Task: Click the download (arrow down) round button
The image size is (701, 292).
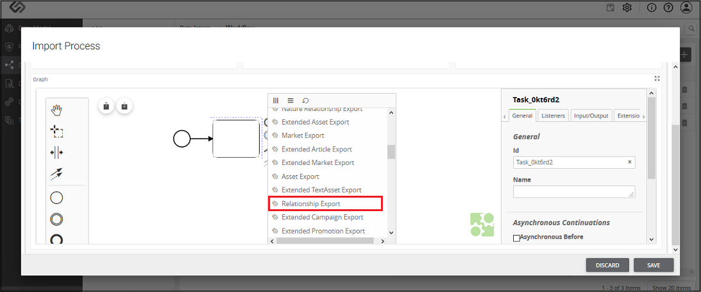Action: (124, 107)
